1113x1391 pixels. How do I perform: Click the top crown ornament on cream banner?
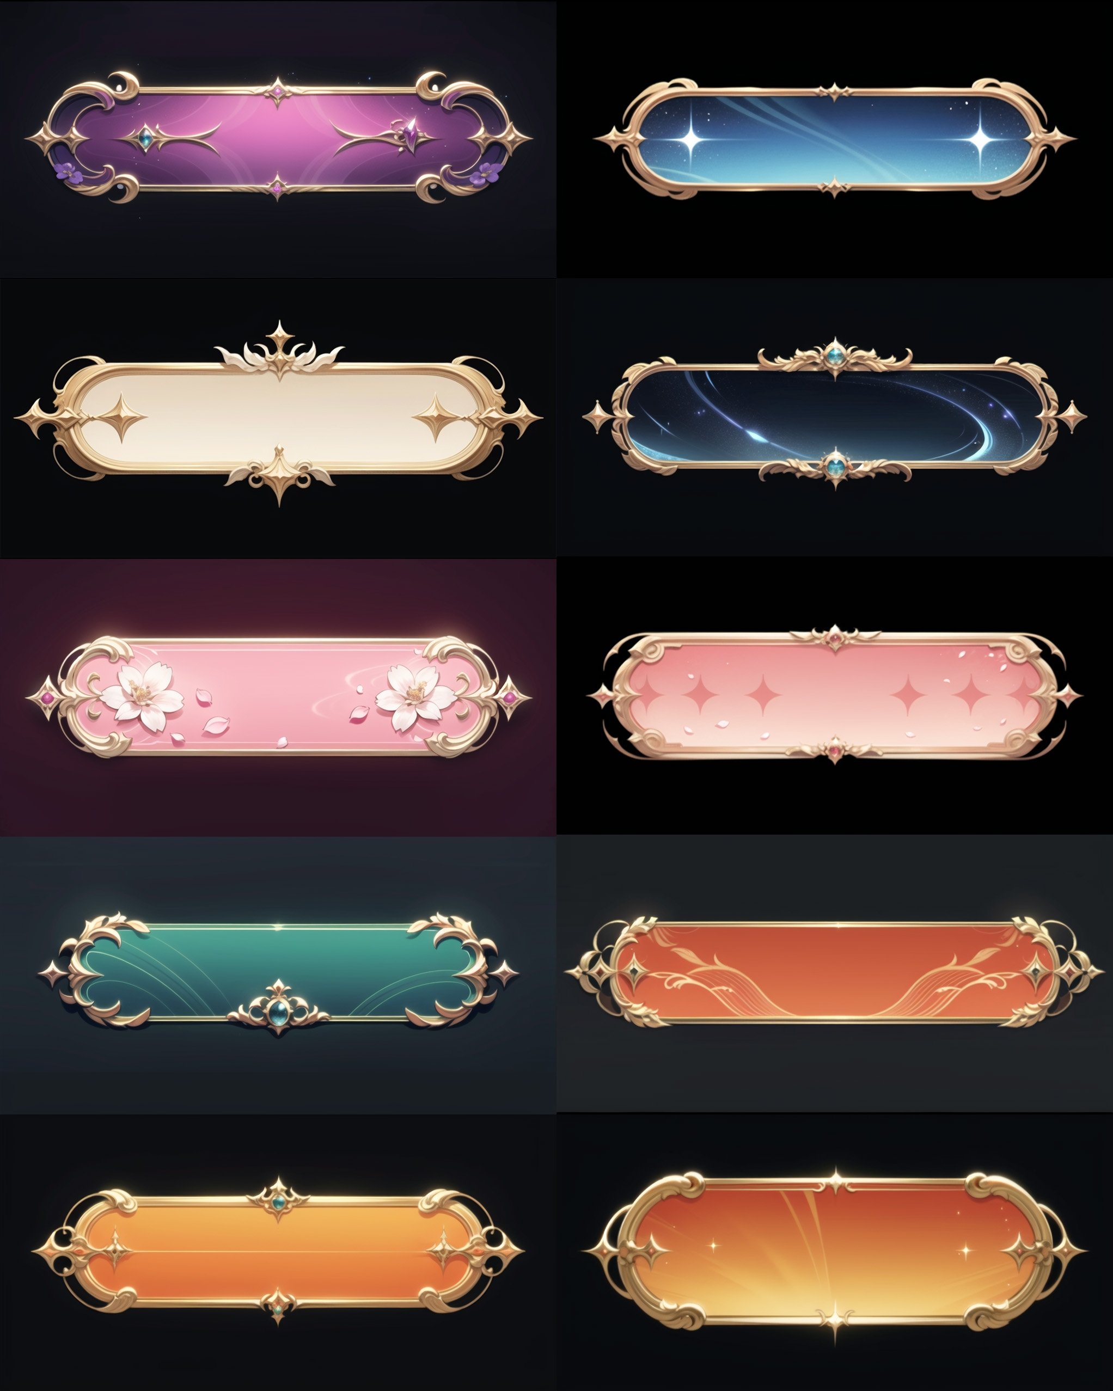click(279, 351)
